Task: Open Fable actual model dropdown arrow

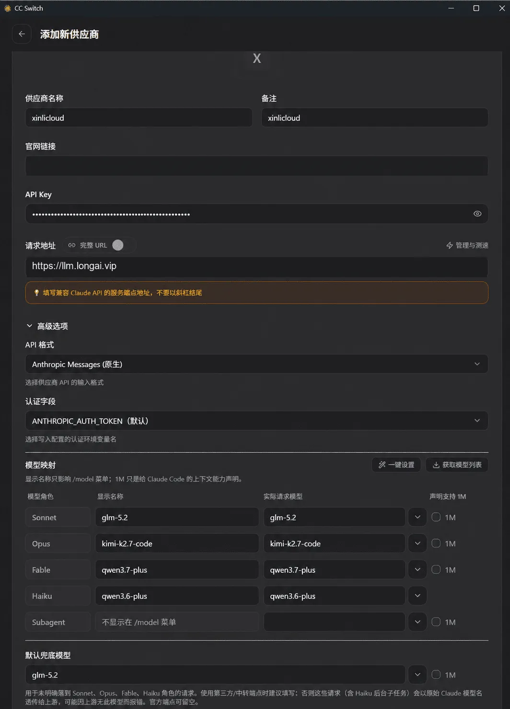Action: (x=417, y=569)
